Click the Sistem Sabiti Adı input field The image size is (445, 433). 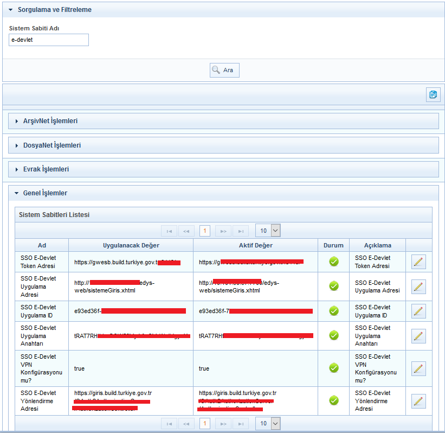(49, 40)
